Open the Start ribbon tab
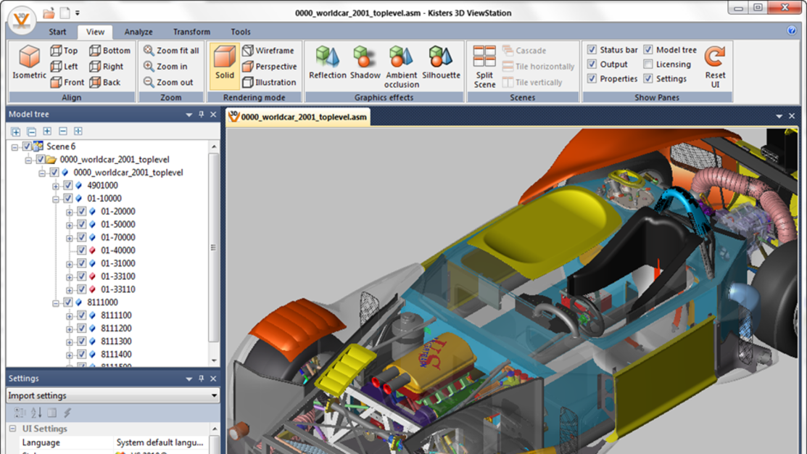 point(57,31)
